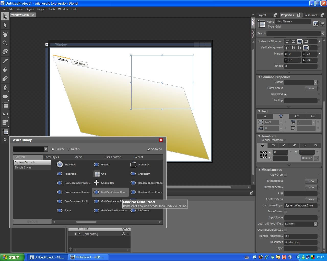This screenshot has height=261, width=327.
Task: Open the Cursor dropdown
Action: click(x=315, y=82)
